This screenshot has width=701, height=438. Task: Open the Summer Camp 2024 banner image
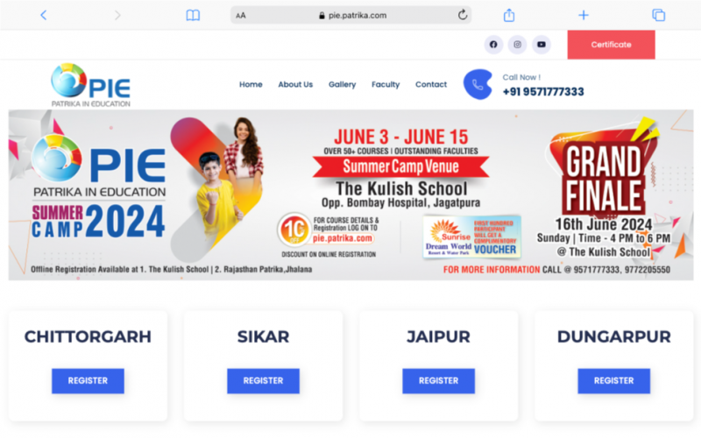(x=351, y=194)
